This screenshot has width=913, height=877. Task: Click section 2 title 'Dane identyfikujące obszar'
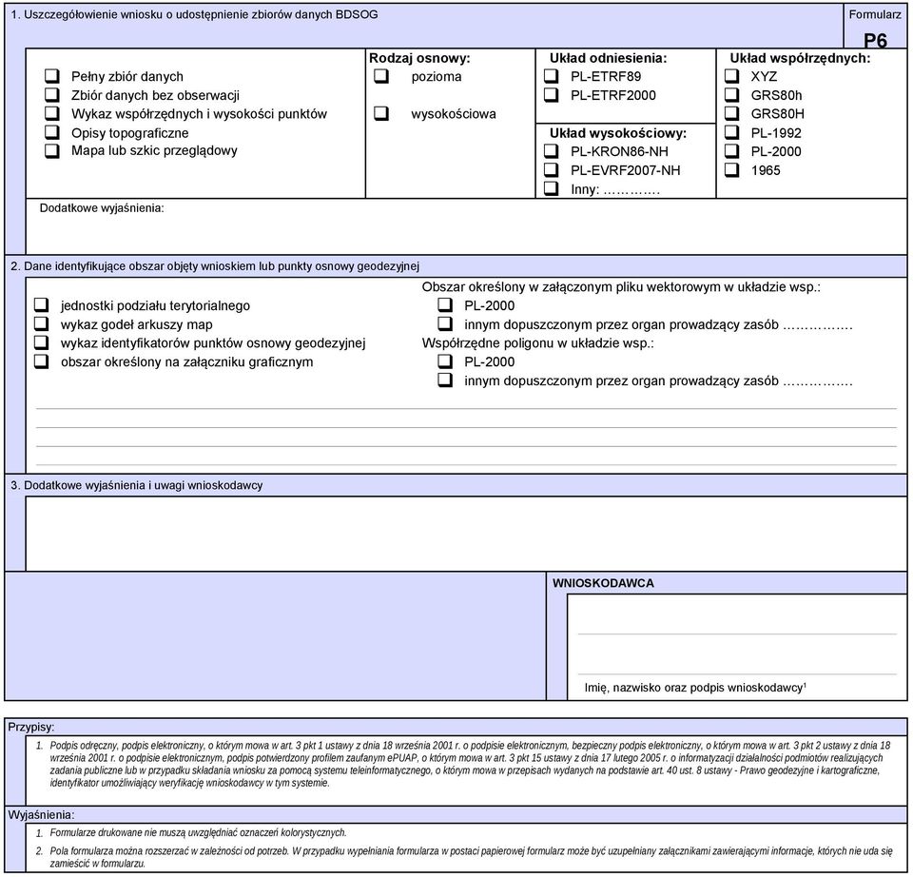[x=215, y=266]
